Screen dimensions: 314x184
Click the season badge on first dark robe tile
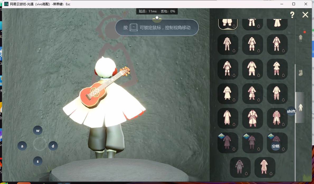(221, 136)
